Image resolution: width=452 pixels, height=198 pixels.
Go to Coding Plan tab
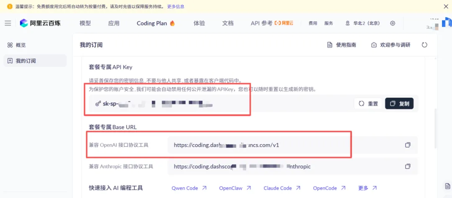point(156,23)
